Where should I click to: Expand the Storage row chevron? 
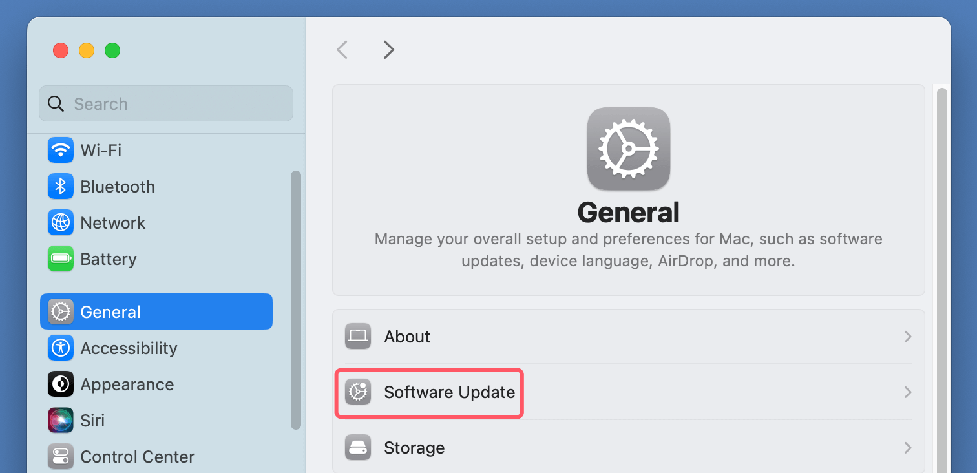point(908,447)
